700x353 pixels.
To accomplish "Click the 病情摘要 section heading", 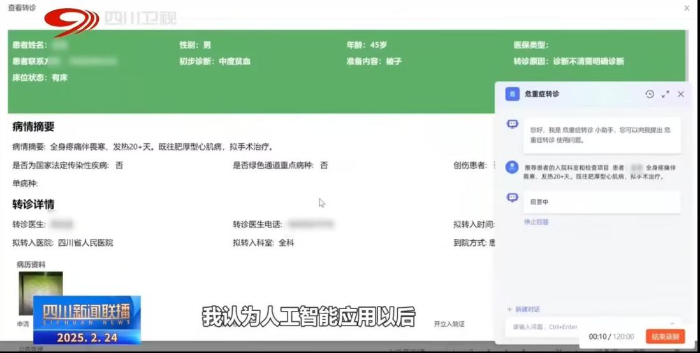I will pyautogui.click(x=33, y=127).
